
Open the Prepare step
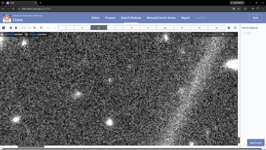click(110, 18)
